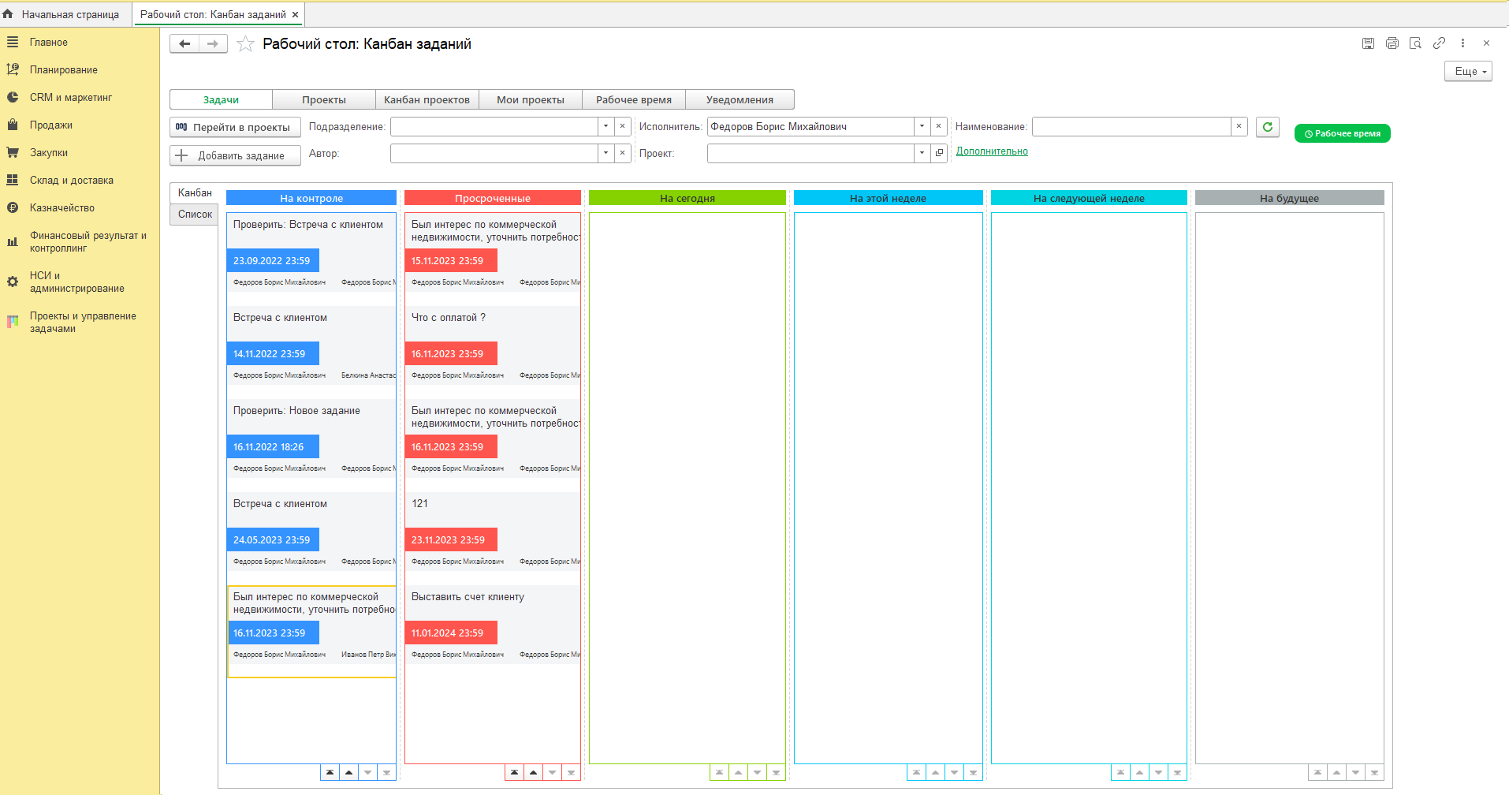1509x795 pixels.
Task: Switch to Мои проекты tab
Action: 531,100
